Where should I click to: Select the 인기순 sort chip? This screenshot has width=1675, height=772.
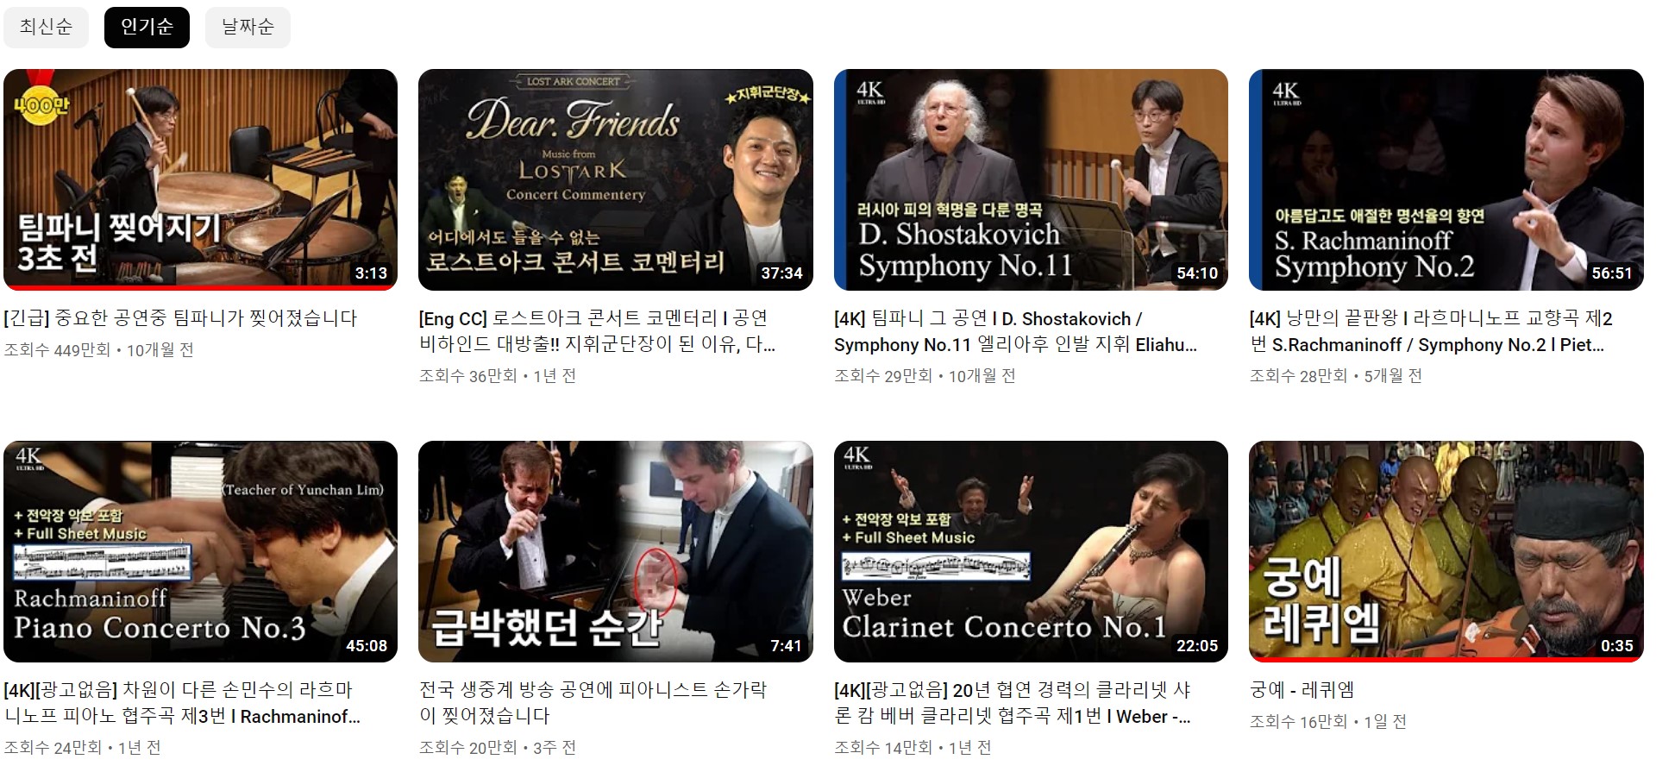pos(147,27)
